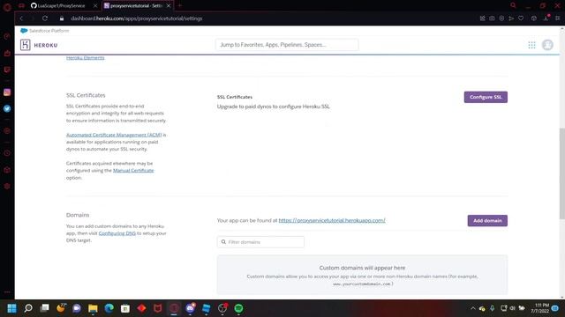Go back using the browser back arrow
565x317 pixels.
21,18
